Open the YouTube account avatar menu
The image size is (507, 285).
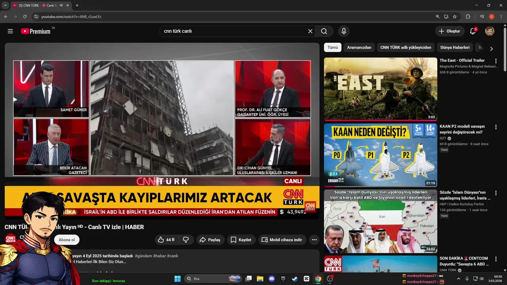(x=490, y=31)
